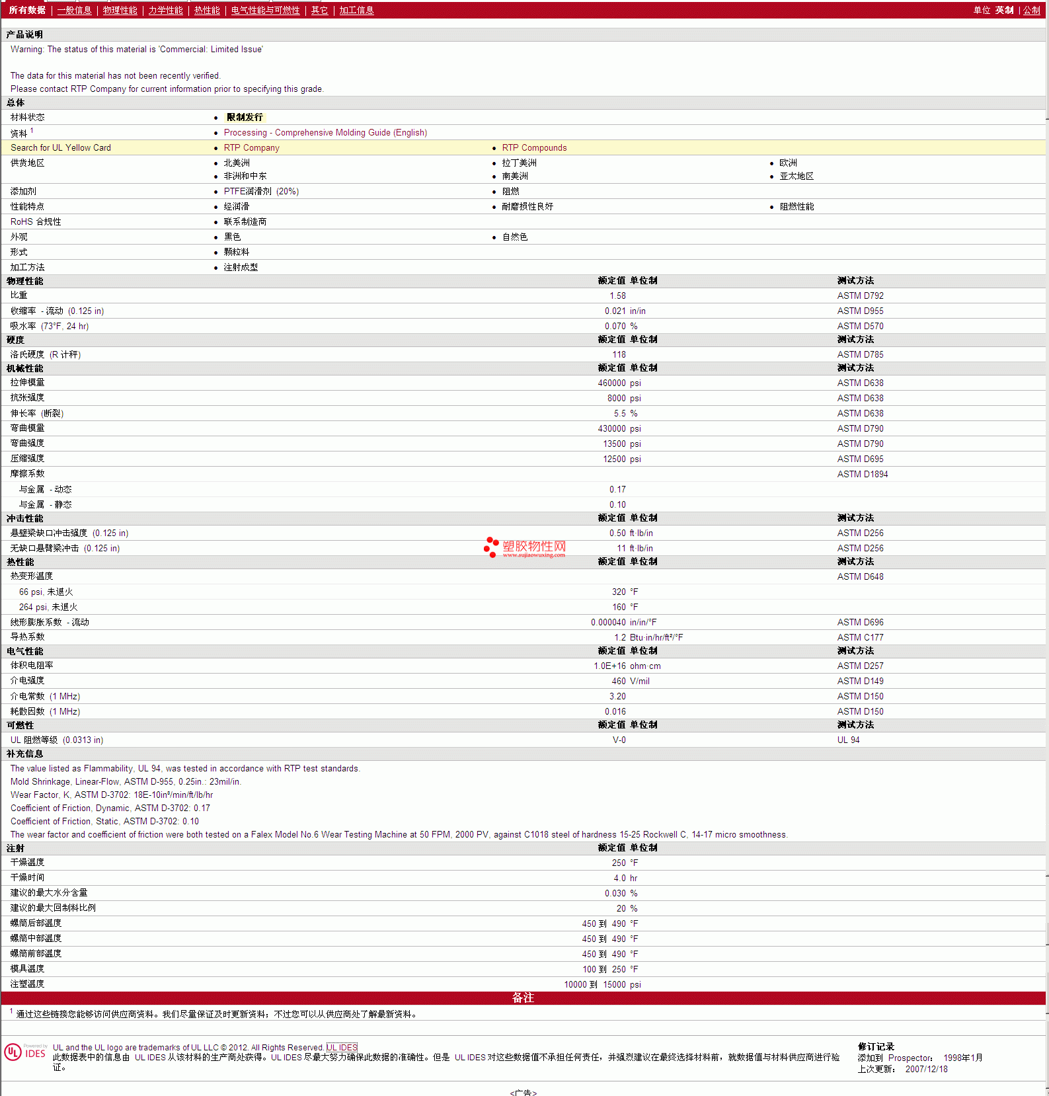
Task: Click the 上次更新 date 2007/12/18
Action: 926,1069
